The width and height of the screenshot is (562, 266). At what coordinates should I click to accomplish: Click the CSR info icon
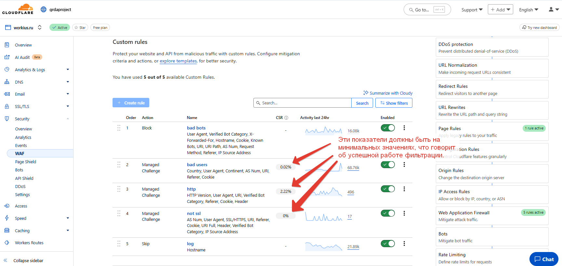(x=286, y=118)
